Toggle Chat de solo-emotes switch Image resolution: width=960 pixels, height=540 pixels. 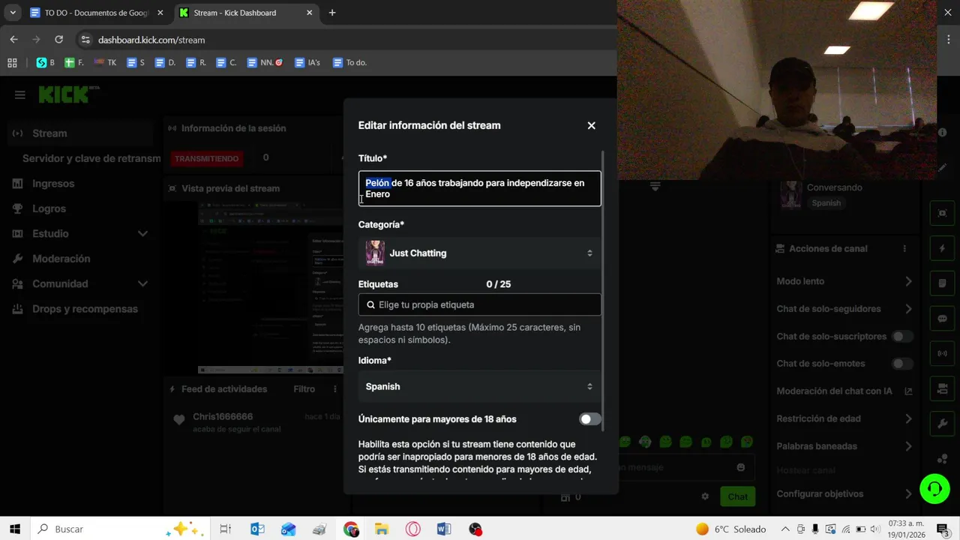(902, 364)
